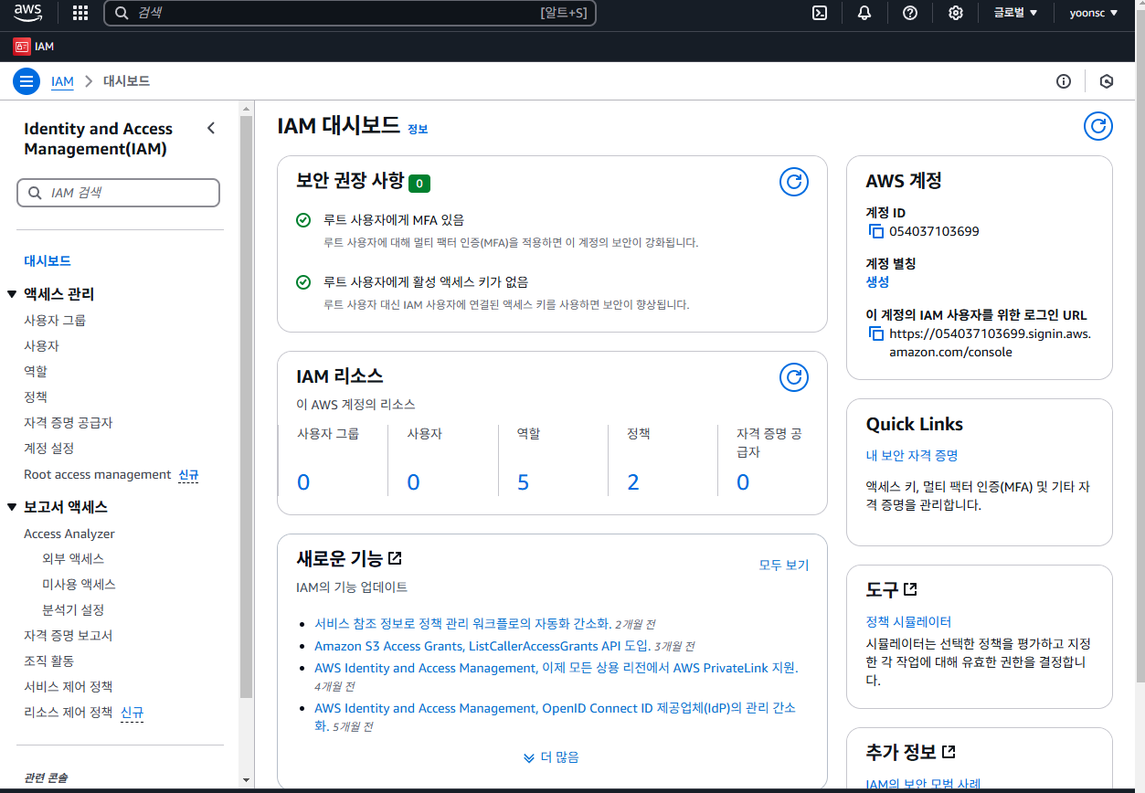
Task: Click the sidebar scrollbar down arrow
Action: tap(246, 780)
